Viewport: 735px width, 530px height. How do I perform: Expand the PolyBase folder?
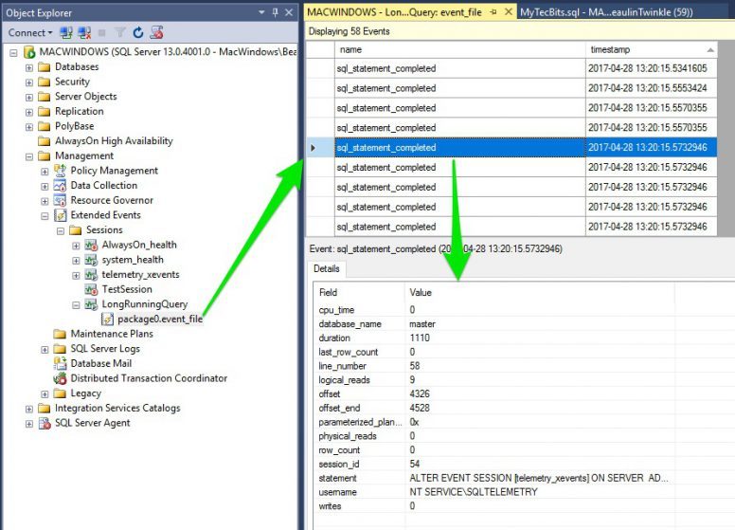(29, 127)
